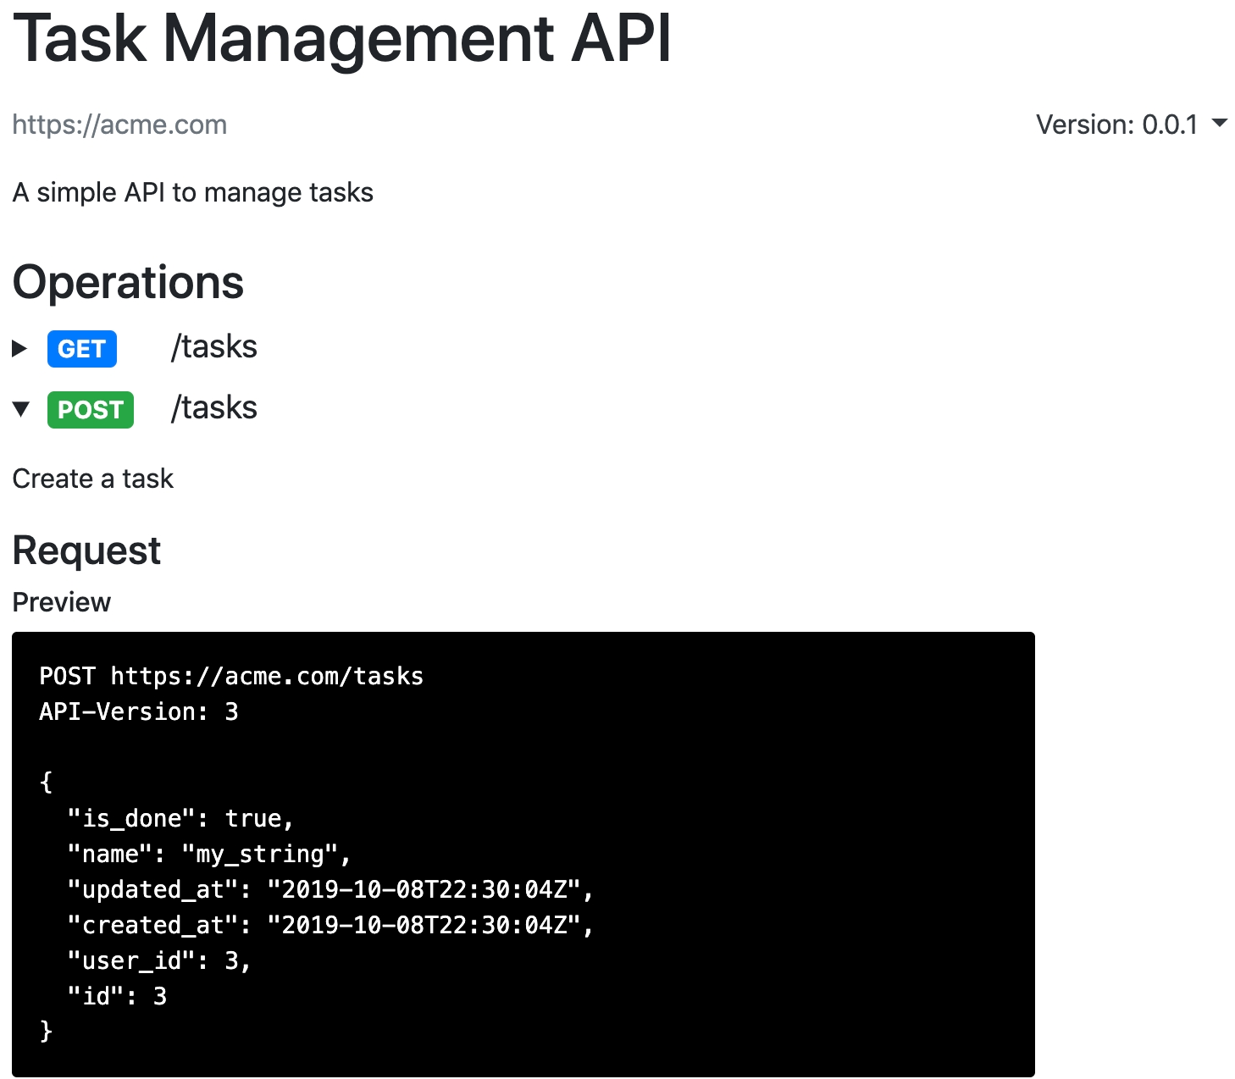Click the green POST method badge

click(91, 410)
